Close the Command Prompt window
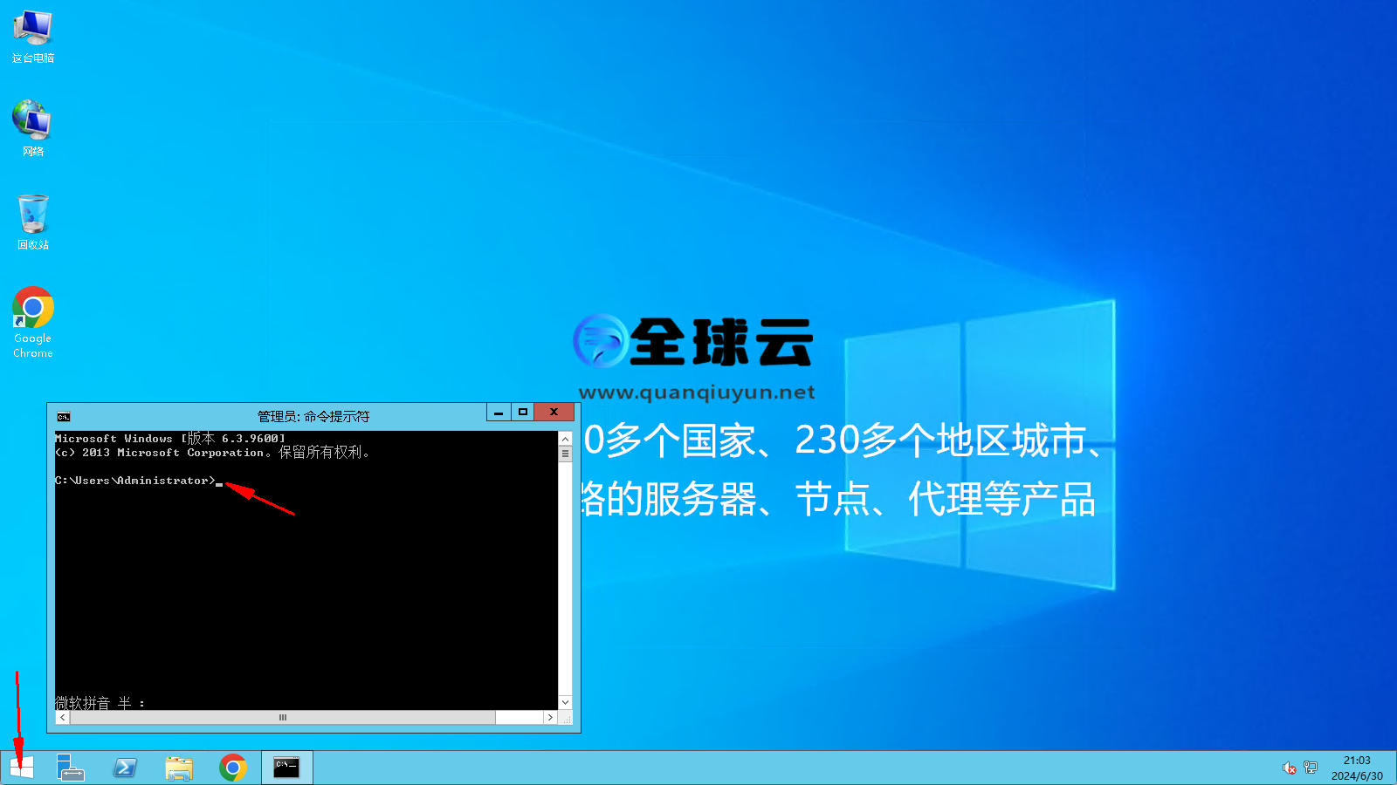 pyautogui.click(x=554, y=413)
